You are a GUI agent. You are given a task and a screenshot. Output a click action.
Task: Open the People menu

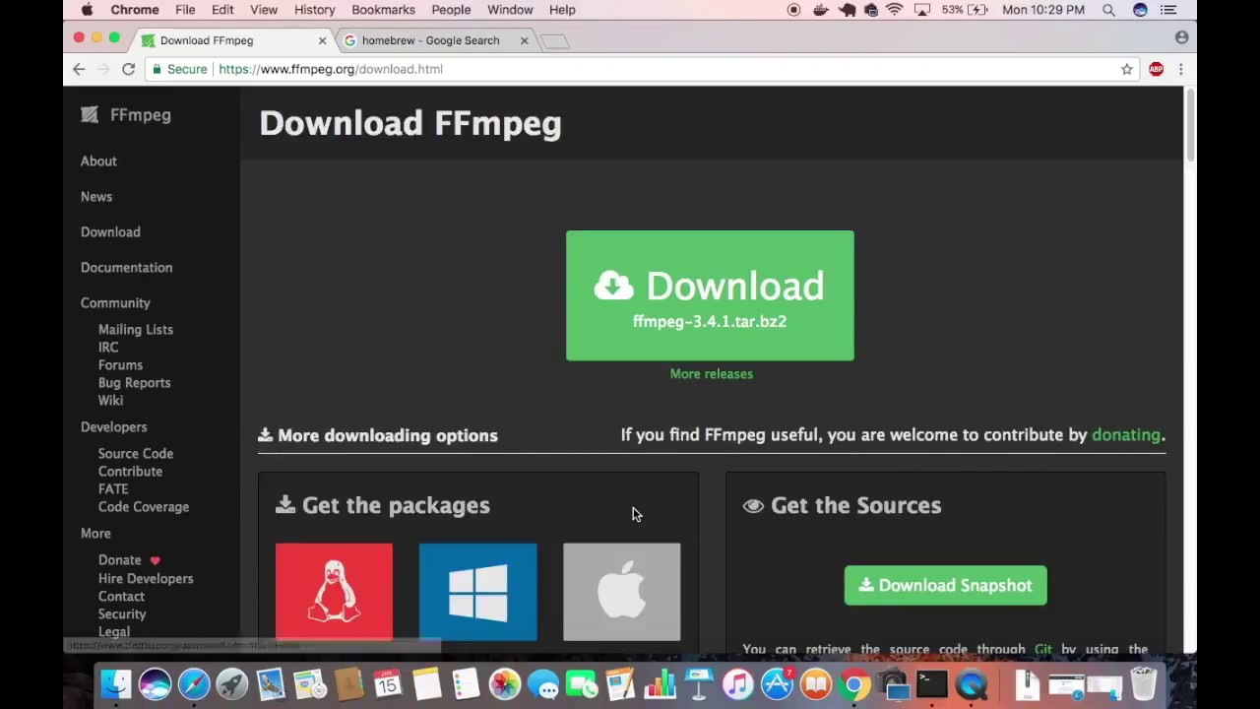(451, 10)
